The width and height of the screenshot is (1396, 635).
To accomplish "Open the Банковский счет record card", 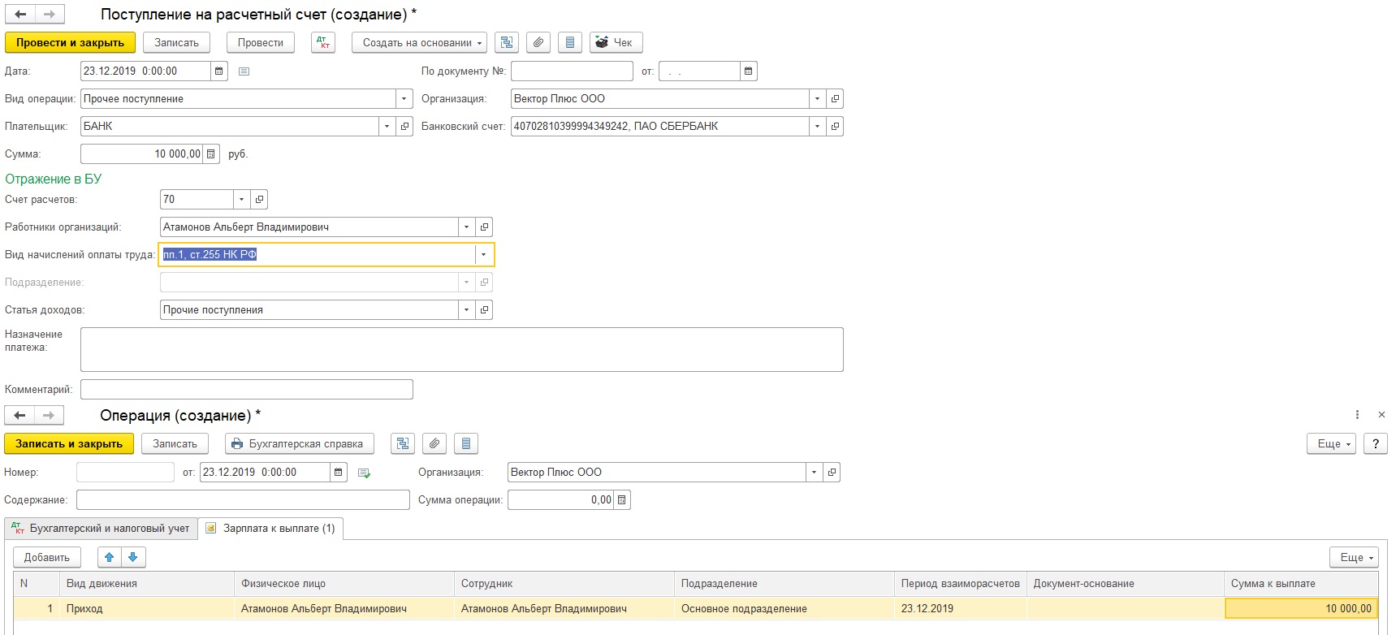I will point(835,126).
